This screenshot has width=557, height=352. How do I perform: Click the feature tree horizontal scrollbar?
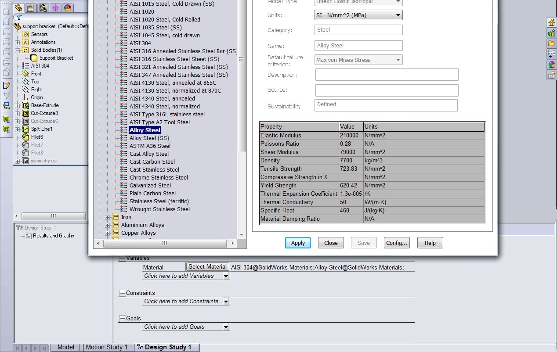pyautogui.click(x=54, y=216)
